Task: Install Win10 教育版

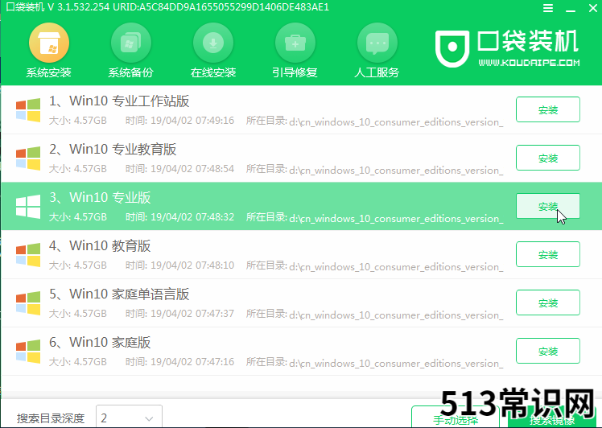Action: click(x=548, y=254)
